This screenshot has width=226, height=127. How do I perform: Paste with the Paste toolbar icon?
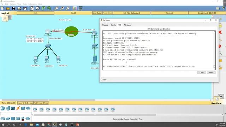pos(38,8)
